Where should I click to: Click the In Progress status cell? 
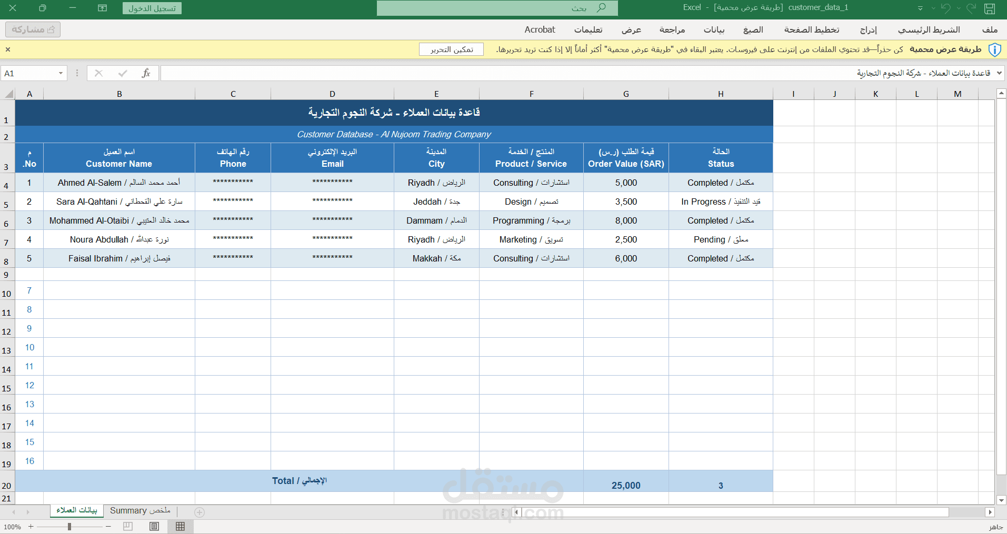click(721, 201)
